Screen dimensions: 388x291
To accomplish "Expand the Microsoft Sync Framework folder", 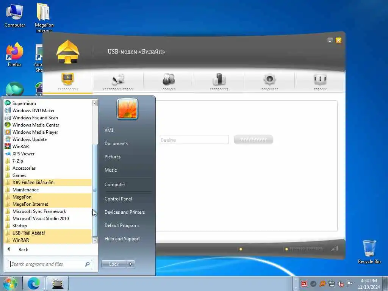I will click(48, 211).
